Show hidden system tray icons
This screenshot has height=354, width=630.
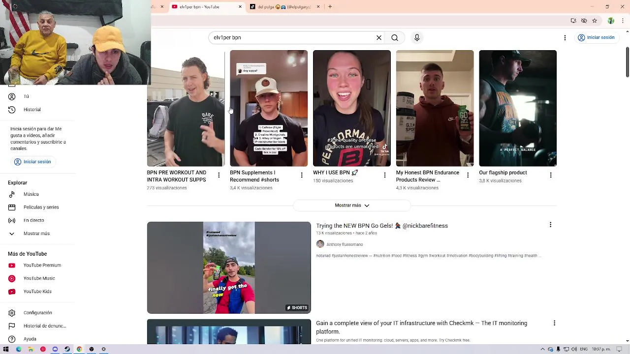[543, 349]
